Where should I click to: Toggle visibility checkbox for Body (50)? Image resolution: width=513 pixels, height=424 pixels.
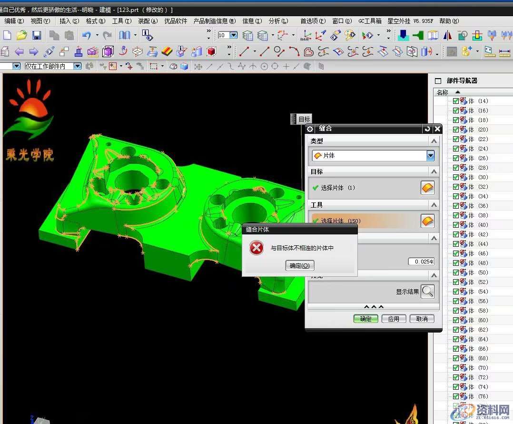456,273
